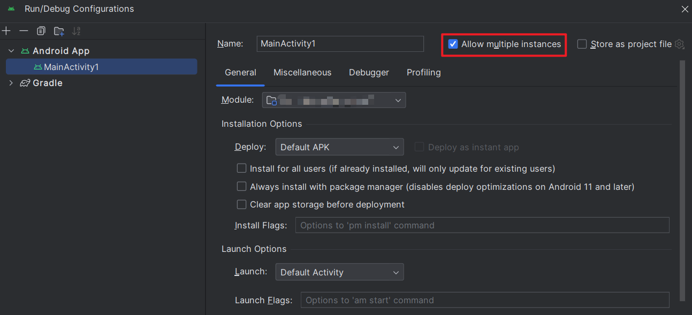Screen dimensions: 692x315
Task: Click the Sort Configurations alphabetically icon
Action: tap(77, 31)
